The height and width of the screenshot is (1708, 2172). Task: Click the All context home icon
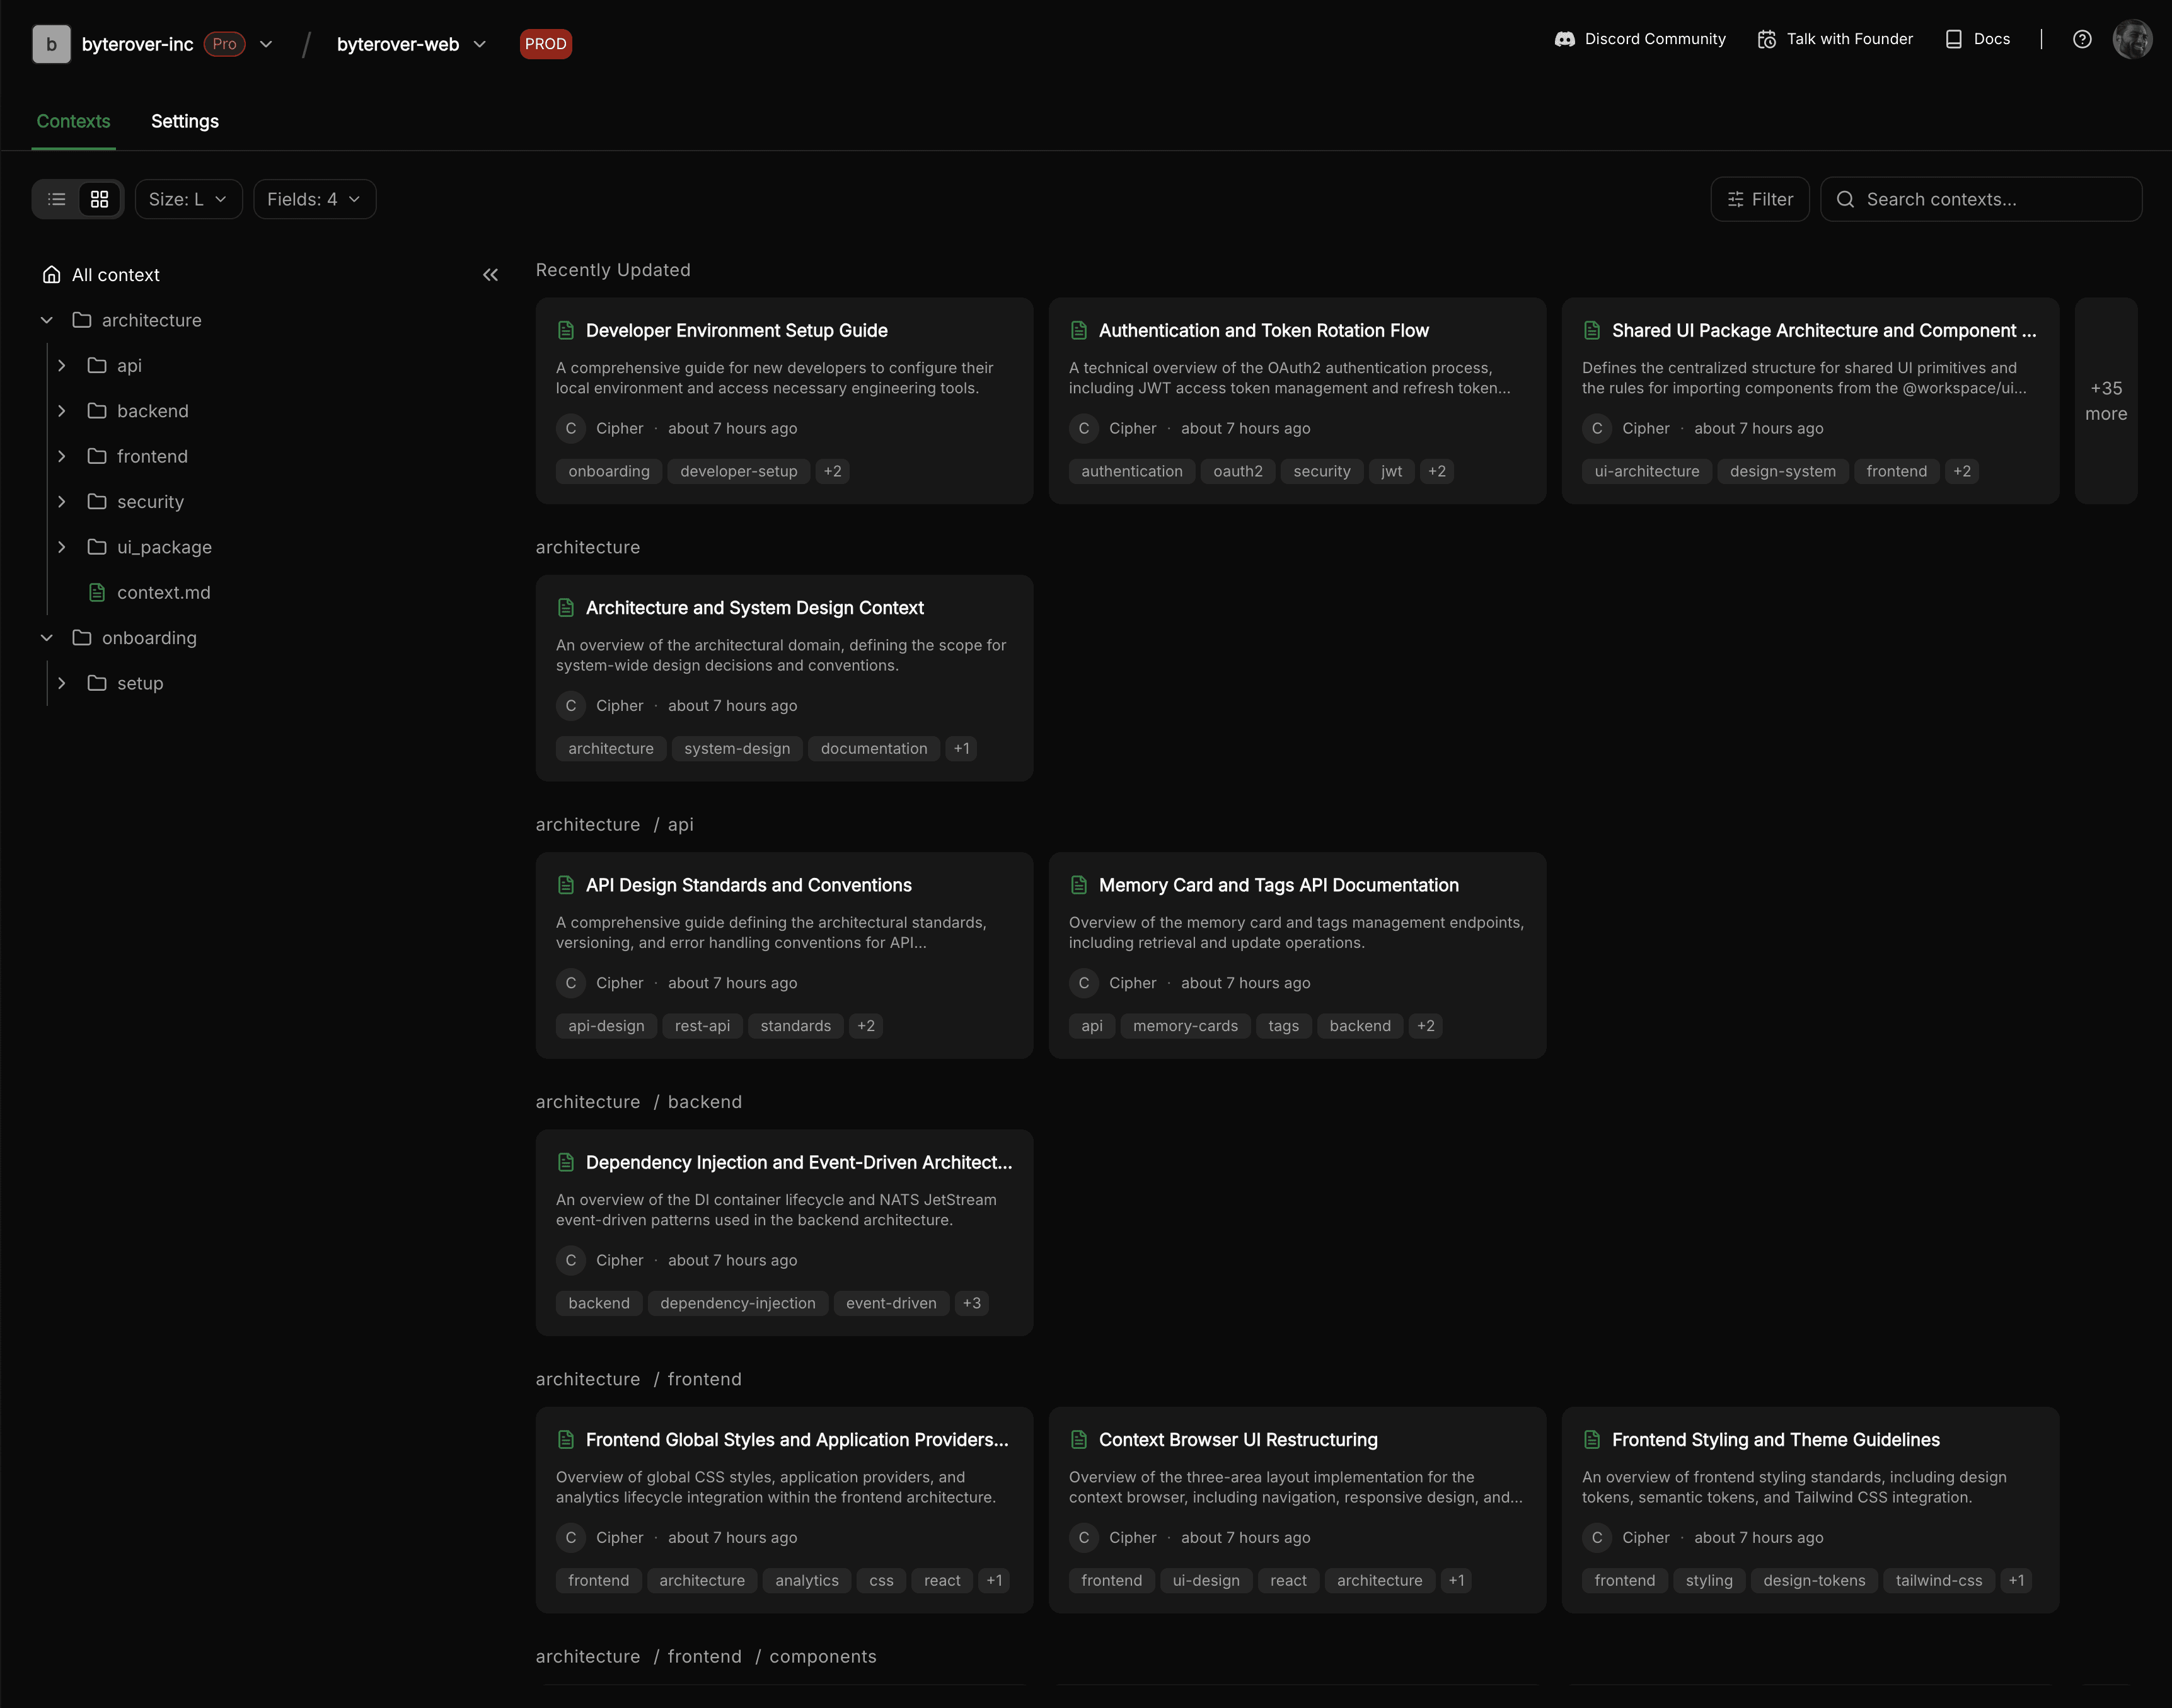(52, 275)
